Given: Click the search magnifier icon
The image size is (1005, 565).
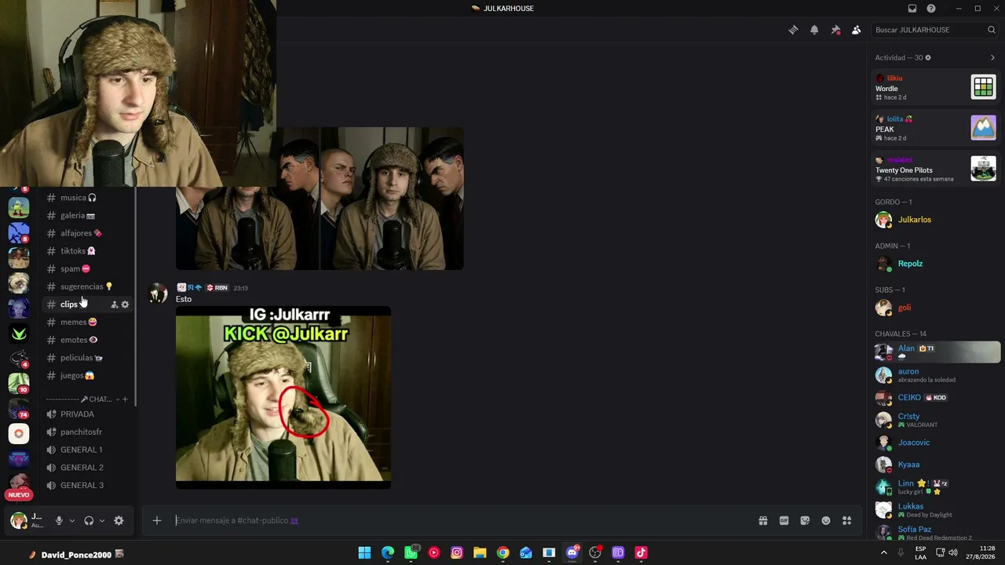Looking at the screenshot, I should click(991, 30).
